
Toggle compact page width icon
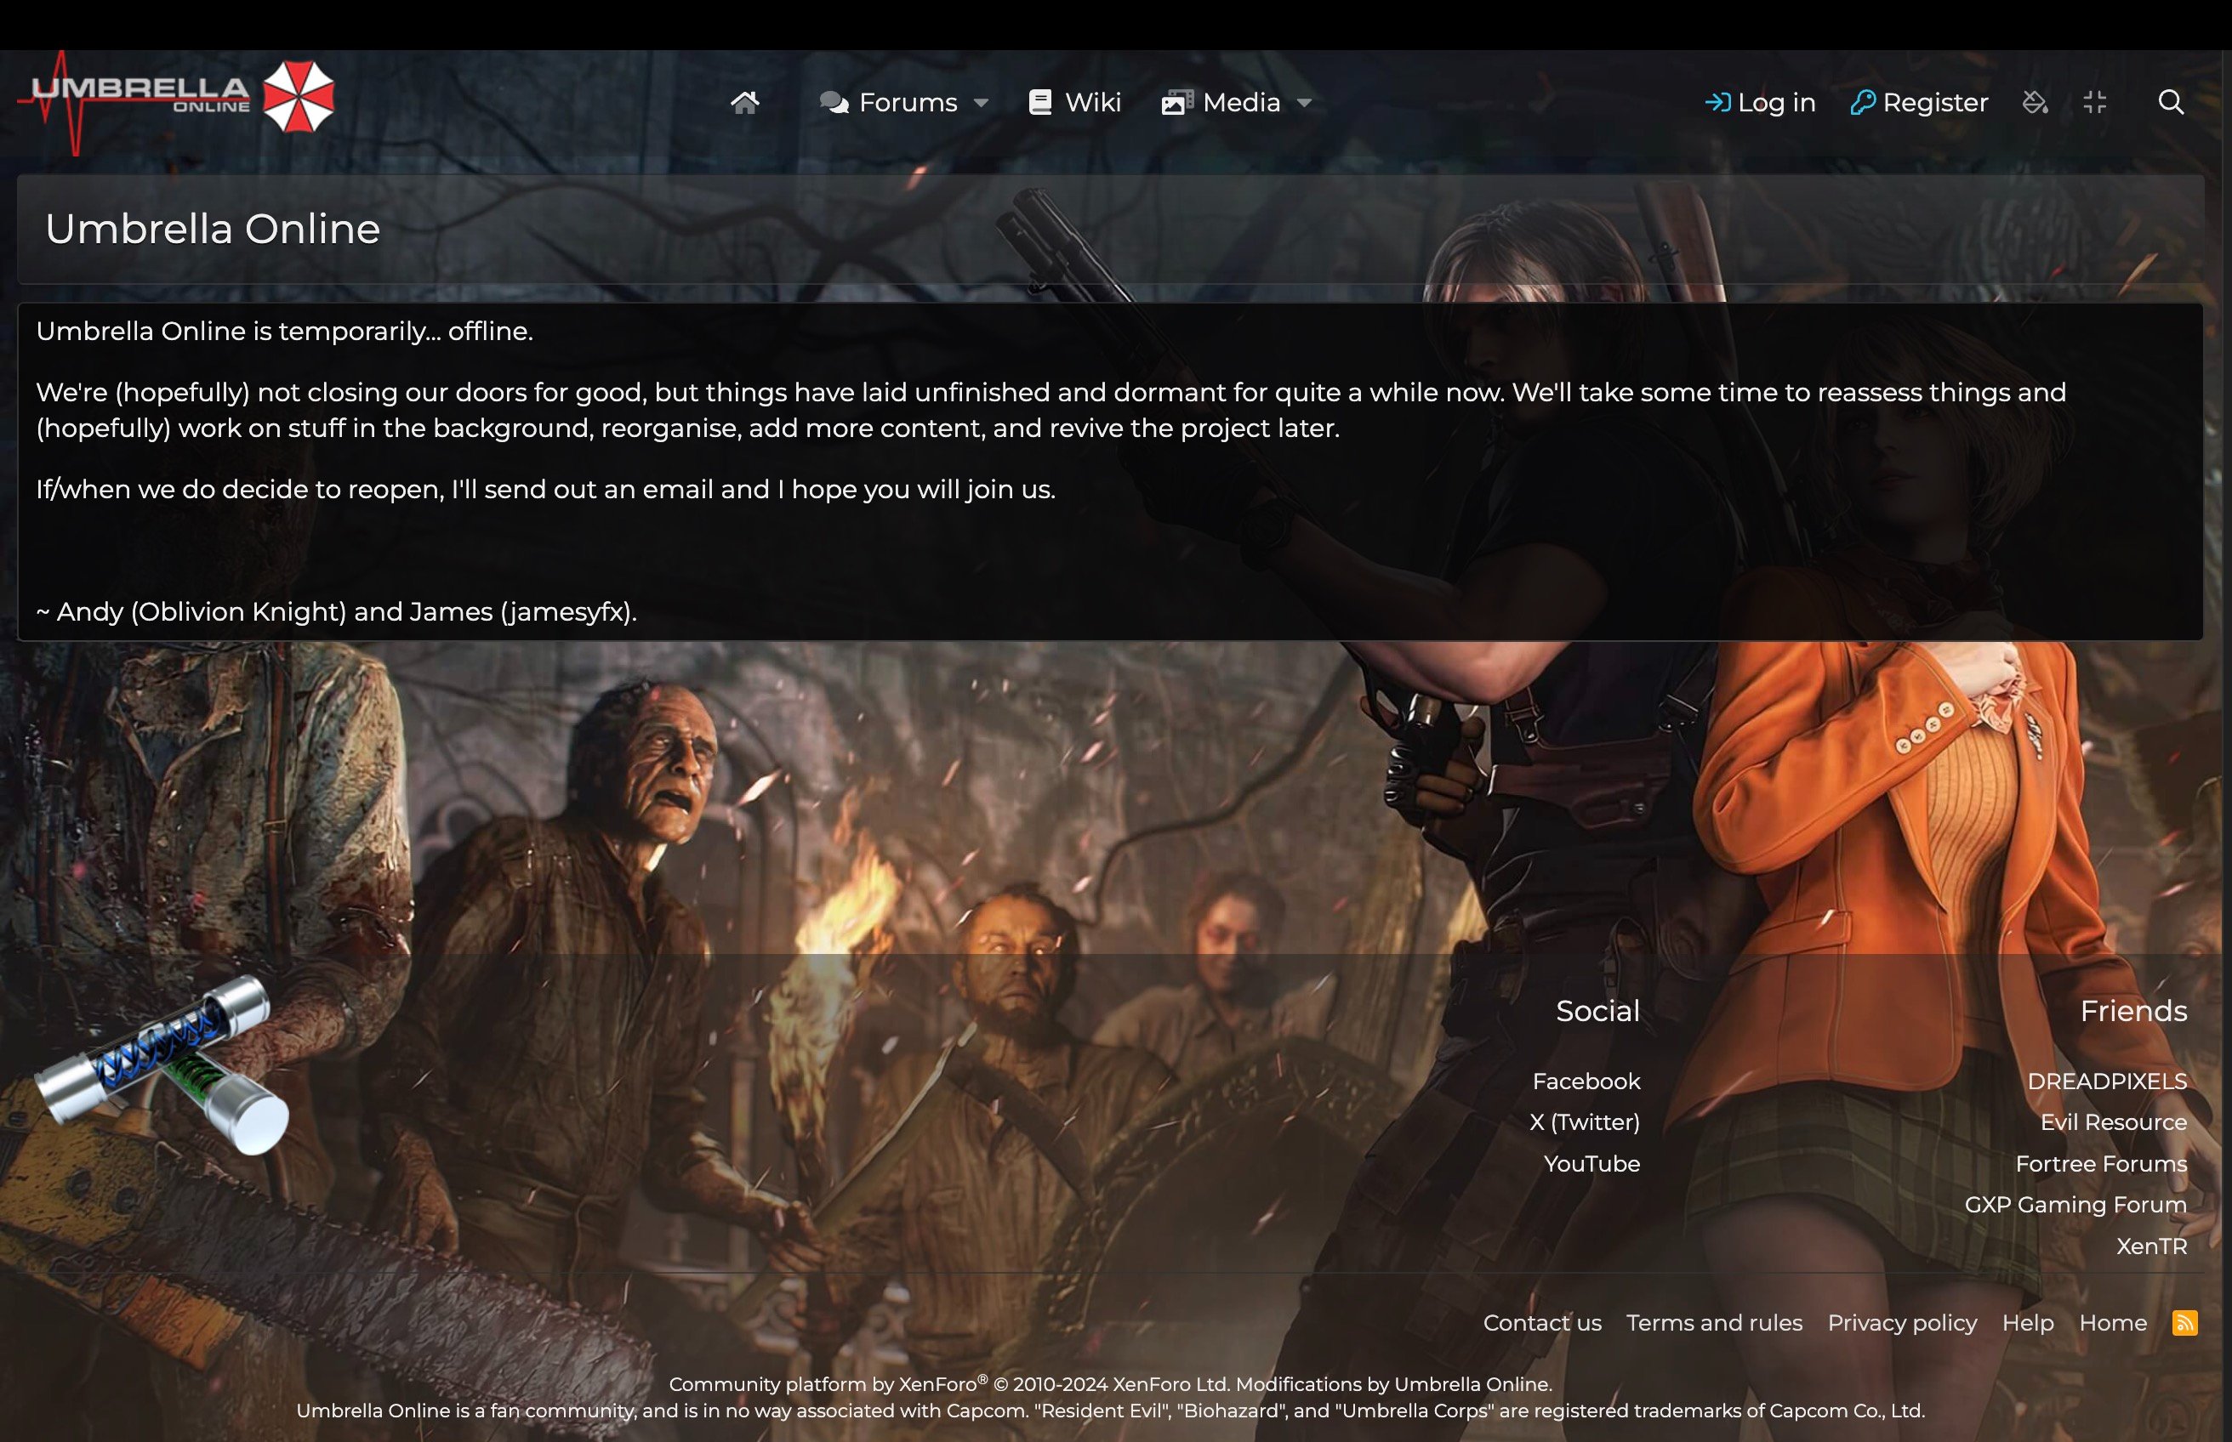point(2097,102)
